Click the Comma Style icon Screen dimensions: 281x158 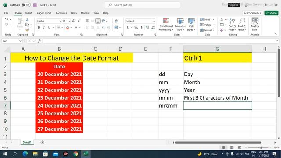pos(141,28)
